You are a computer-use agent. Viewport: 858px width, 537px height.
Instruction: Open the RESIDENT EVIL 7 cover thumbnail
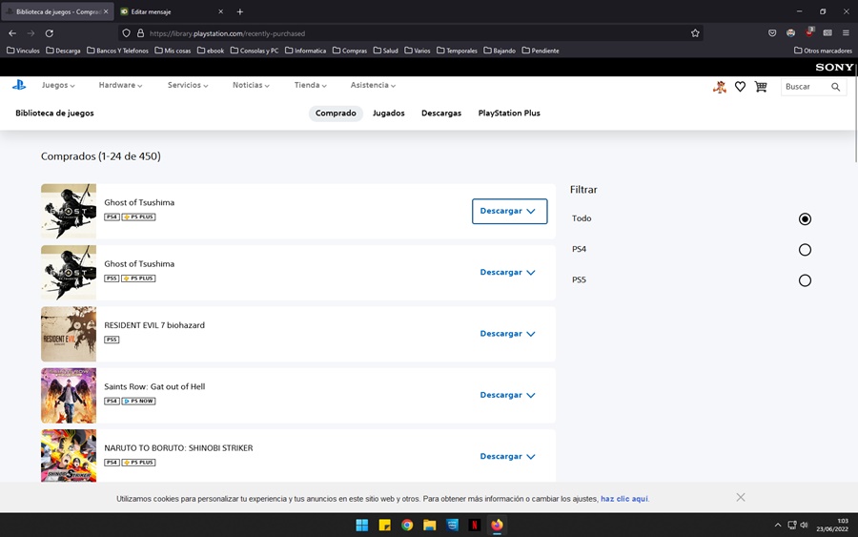(x=69, y=334)
